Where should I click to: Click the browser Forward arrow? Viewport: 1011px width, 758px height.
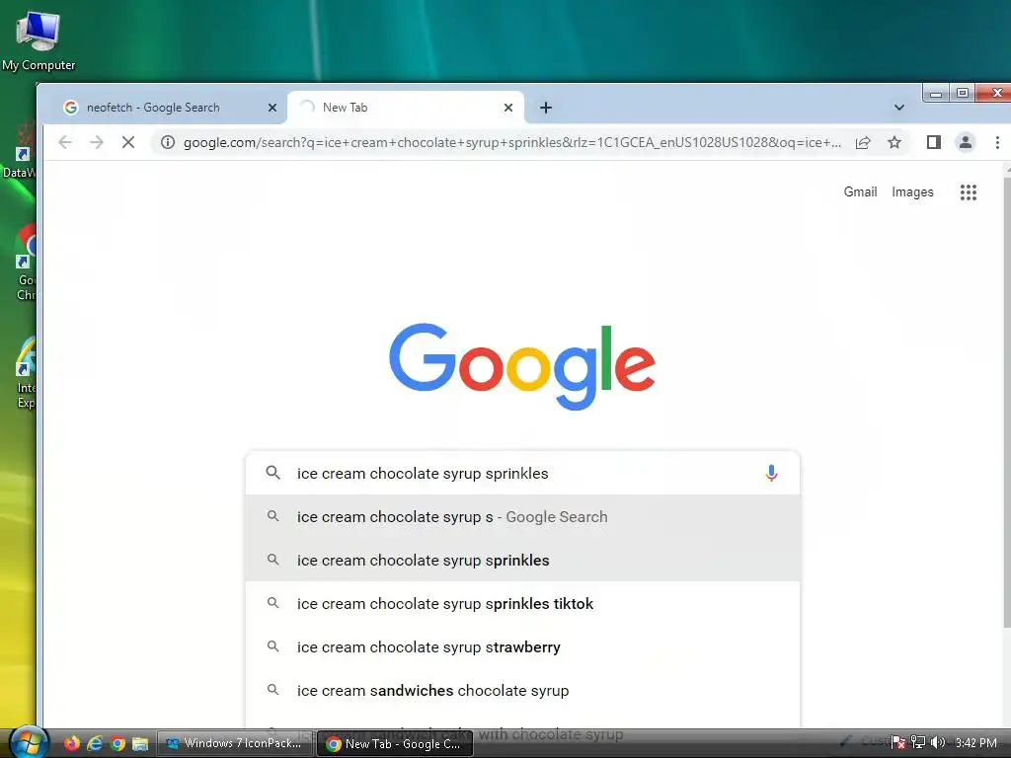tap(96, 142)
